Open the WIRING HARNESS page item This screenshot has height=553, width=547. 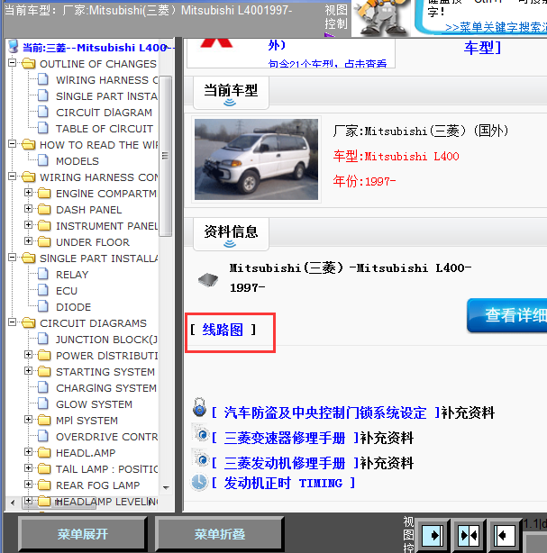point(107,80)
